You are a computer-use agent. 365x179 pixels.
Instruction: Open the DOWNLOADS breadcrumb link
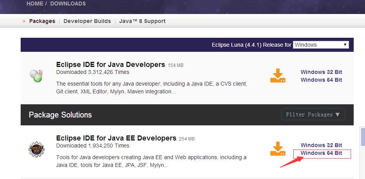[x=68, y=4]
